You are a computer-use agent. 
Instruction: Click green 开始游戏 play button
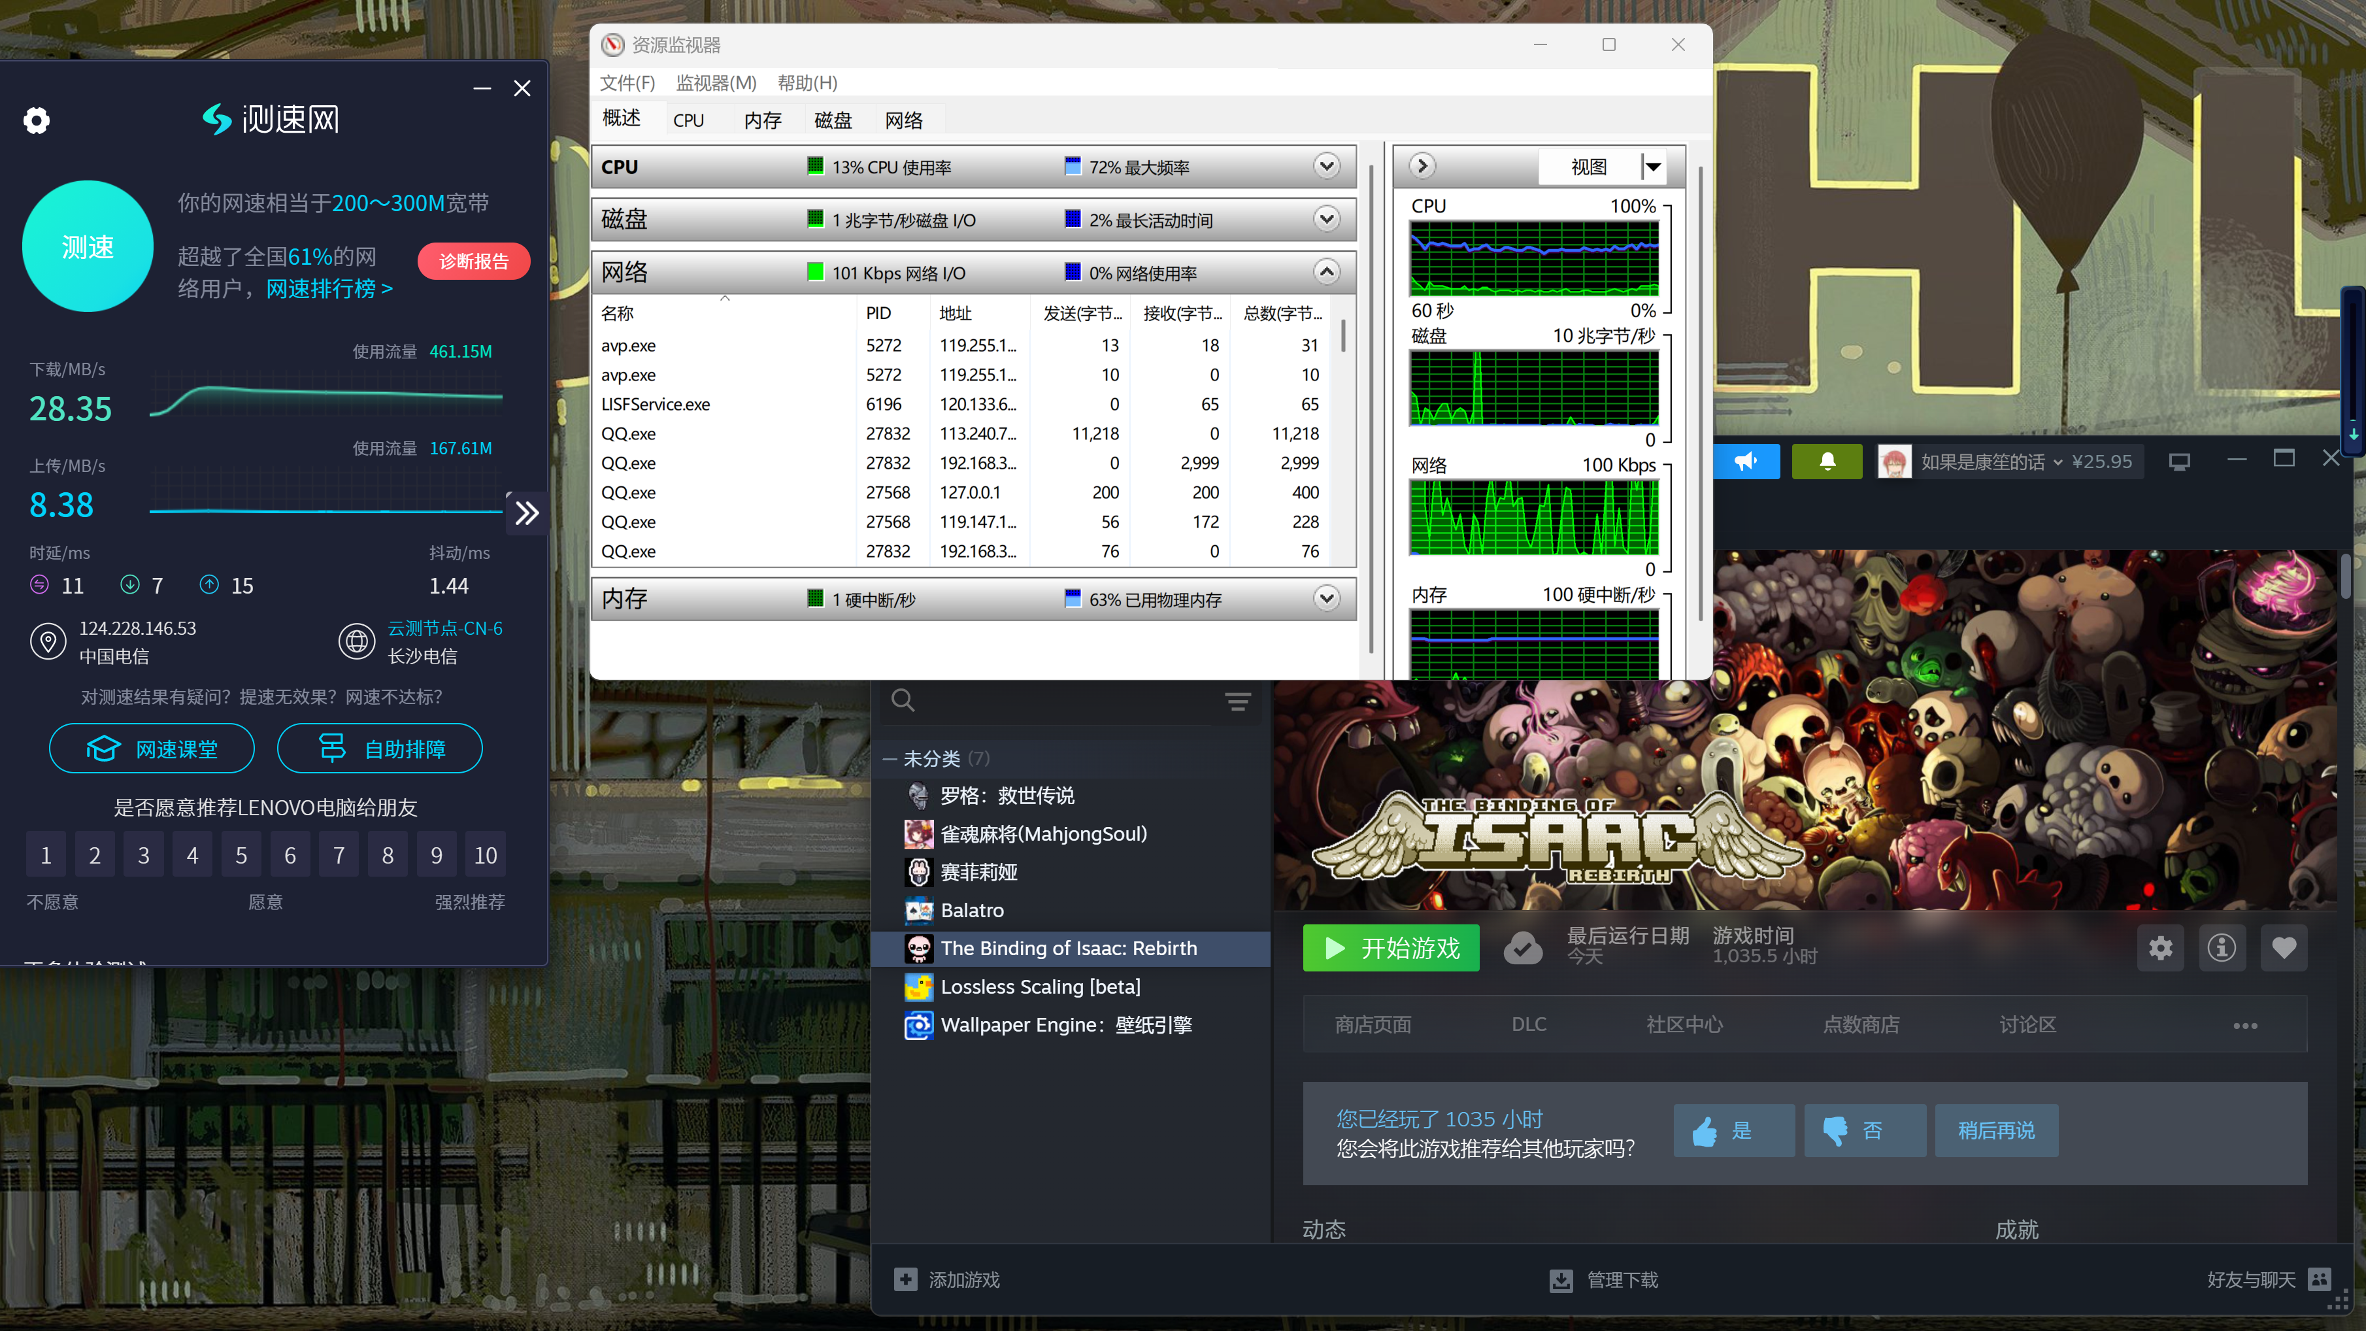point(1391,948)
